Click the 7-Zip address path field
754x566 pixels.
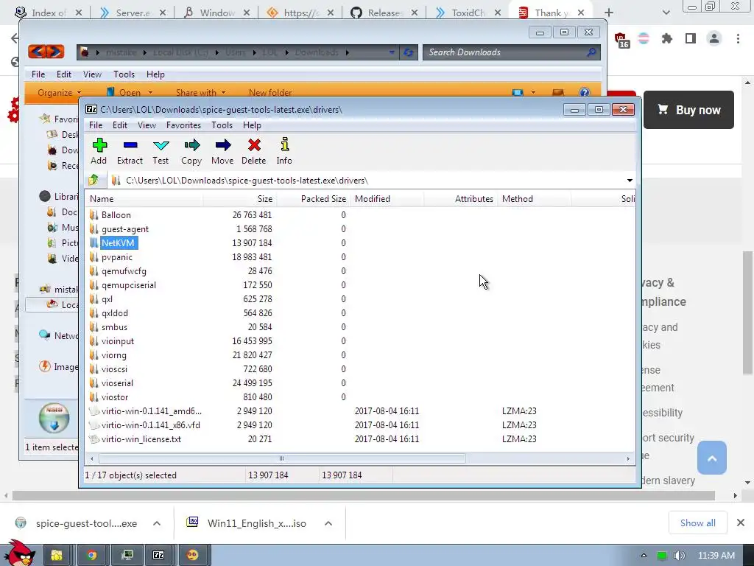tap(367, 181)
